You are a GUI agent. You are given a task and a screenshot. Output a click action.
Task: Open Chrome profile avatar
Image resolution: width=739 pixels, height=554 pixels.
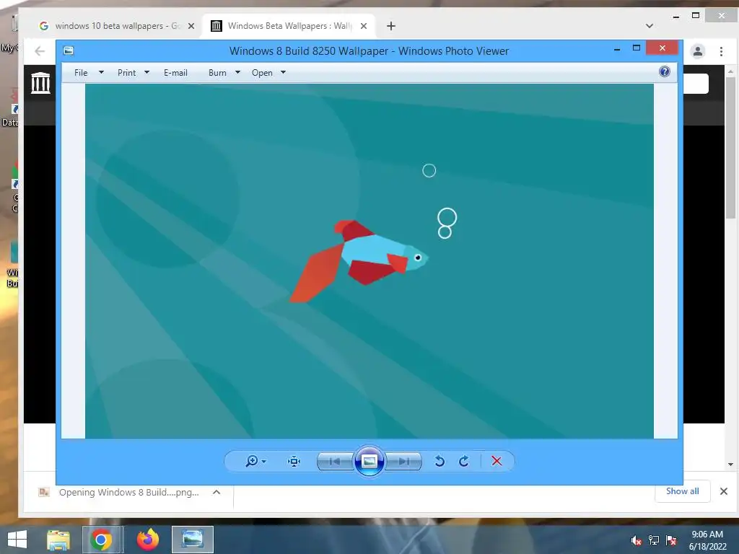tap(698, 51)
